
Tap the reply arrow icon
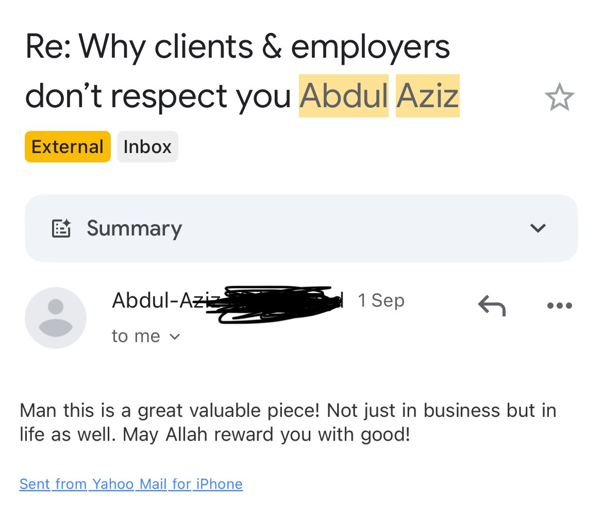[x=492, y=306]
